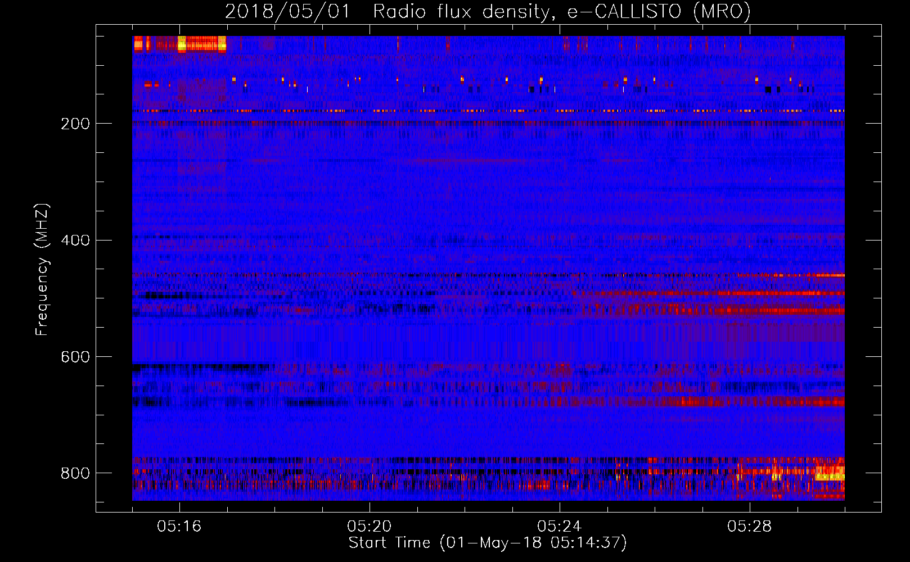Click the 400 frequency tick label
The height and width of the screenshot is (562, 910).
pyautogui.click(x=75, y=241)
